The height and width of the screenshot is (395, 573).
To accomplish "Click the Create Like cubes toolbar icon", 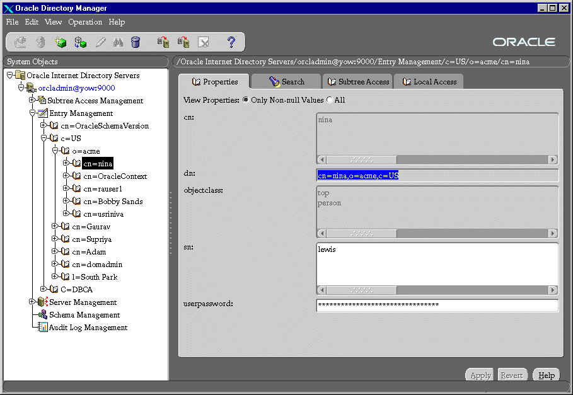I will [79, 42].
